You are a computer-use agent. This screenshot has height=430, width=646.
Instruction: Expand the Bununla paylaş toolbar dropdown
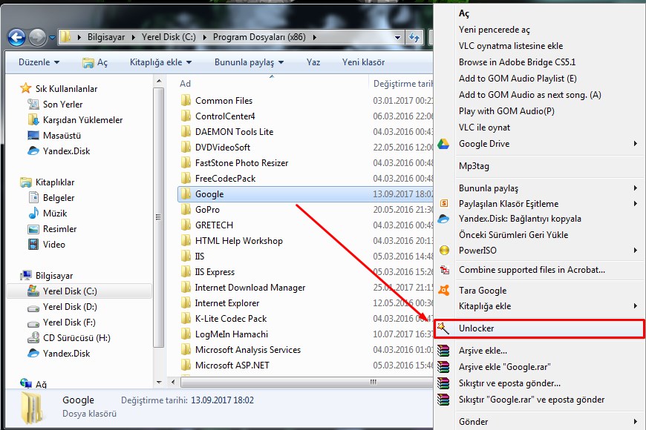coord(249,62)
